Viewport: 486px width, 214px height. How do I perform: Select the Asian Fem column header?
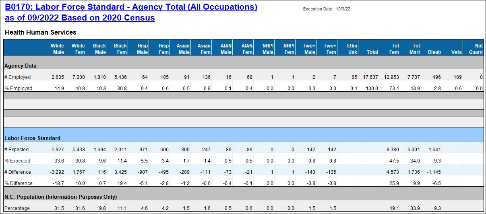[204, 49]
